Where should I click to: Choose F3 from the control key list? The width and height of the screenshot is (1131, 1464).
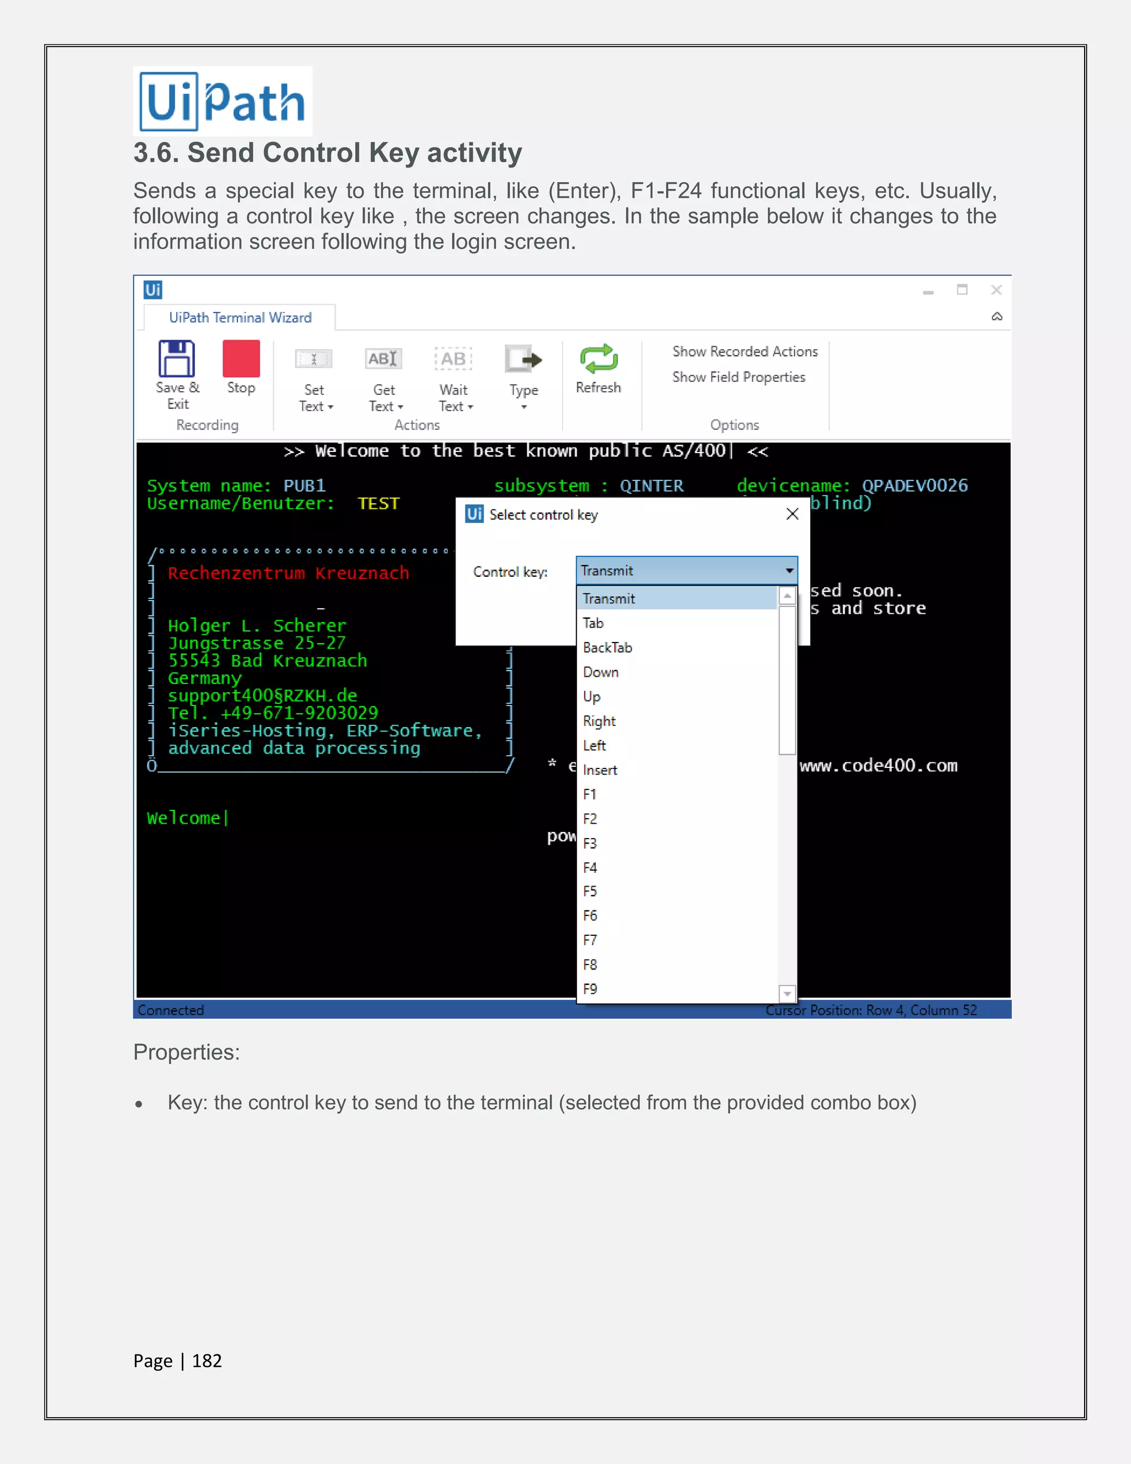click(x=677, y=843)
